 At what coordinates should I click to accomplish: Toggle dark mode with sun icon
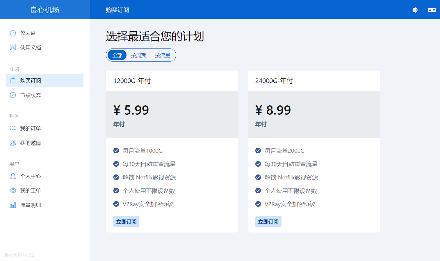(415, 10)
